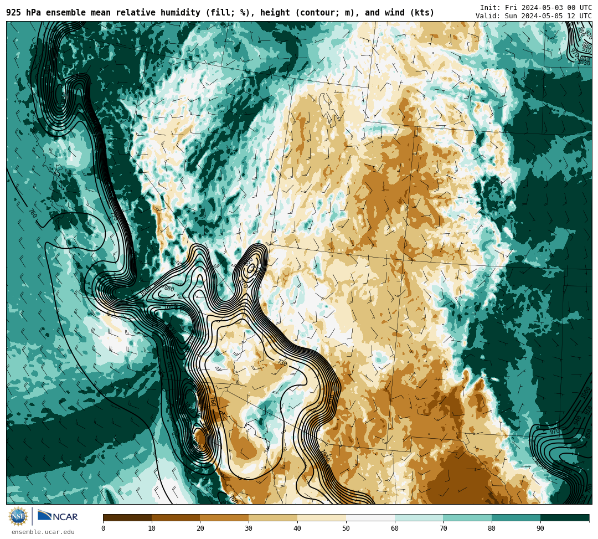Select the Valid: Sun 2024-05-05 12 UTC text

coord(534,16)
